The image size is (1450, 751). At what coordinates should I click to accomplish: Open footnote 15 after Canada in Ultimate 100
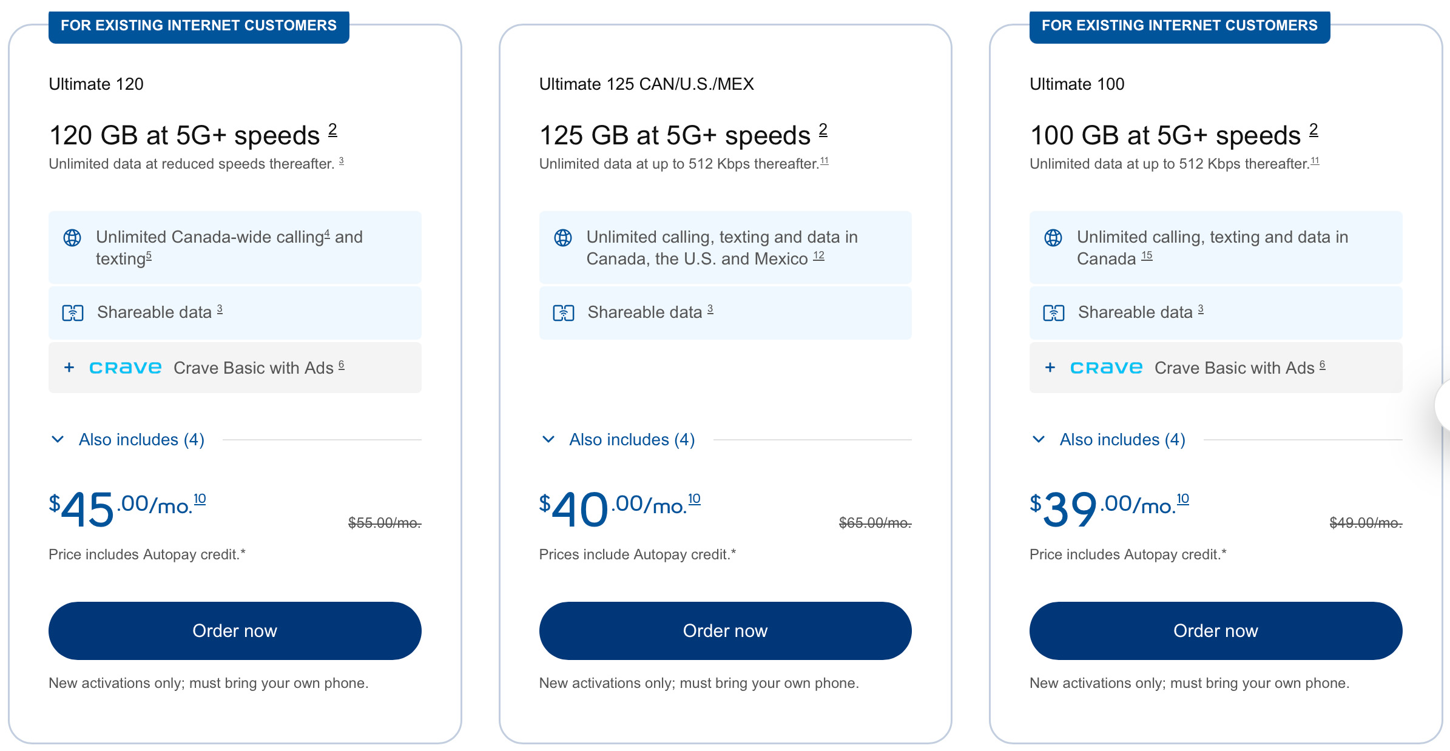[x=1147, y=255]
